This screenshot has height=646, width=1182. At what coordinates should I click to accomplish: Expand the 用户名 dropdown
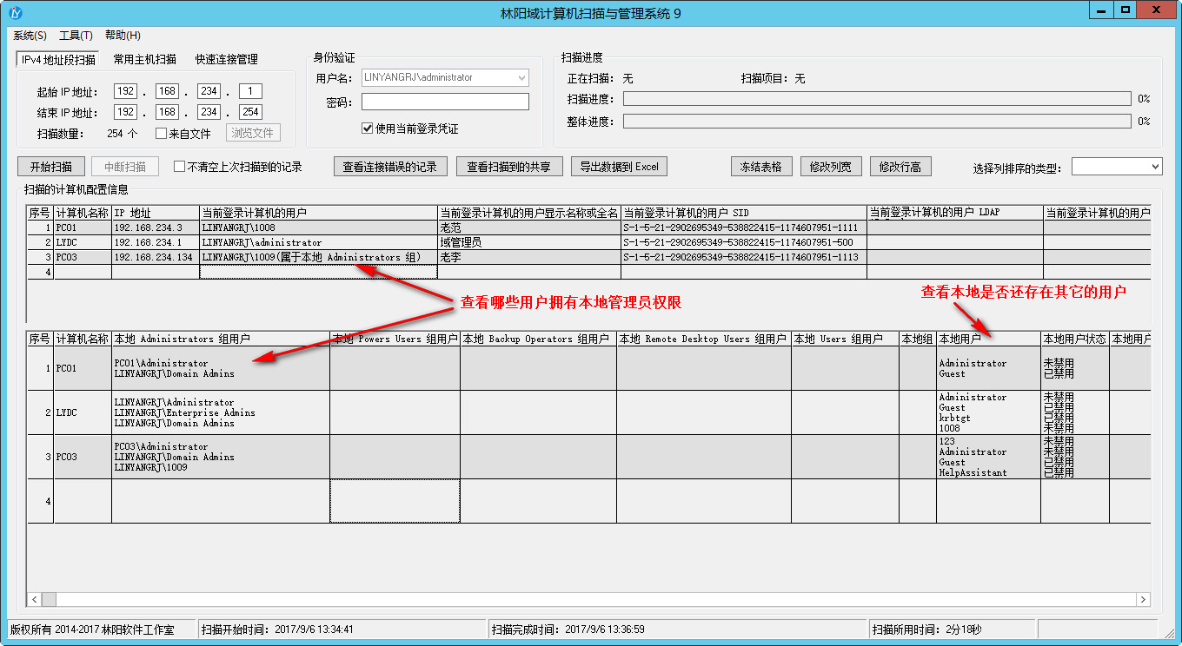(521, 78)
